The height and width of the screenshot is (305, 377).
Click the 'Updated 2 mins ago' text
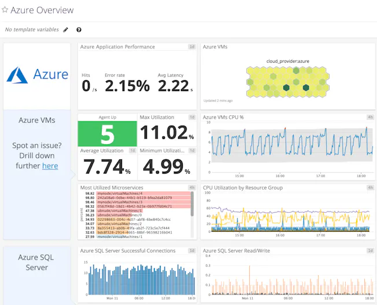[x=218, y=100]
